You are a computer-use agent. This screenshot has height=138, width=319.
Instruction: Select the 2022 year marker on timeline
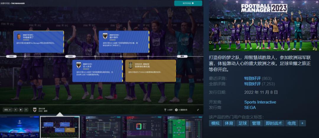tap(12, 56)
